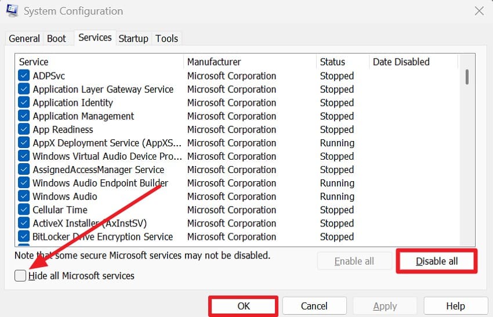493x317 pixels.
Task: Uncheck the Application Identity checkbox
Action: (24, 103)
